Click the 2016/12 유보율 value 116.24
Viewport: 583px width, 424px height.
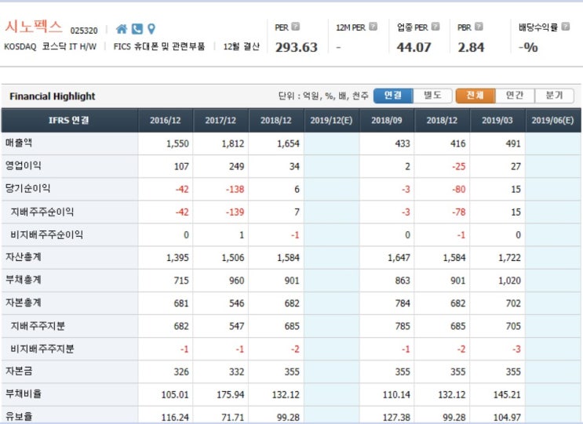pyautogui.click(x=175, y=417)
